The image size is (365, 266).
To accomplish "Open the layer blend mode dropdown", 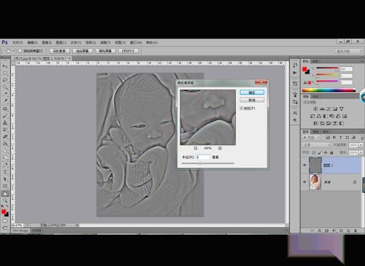I will click(317, 145).
